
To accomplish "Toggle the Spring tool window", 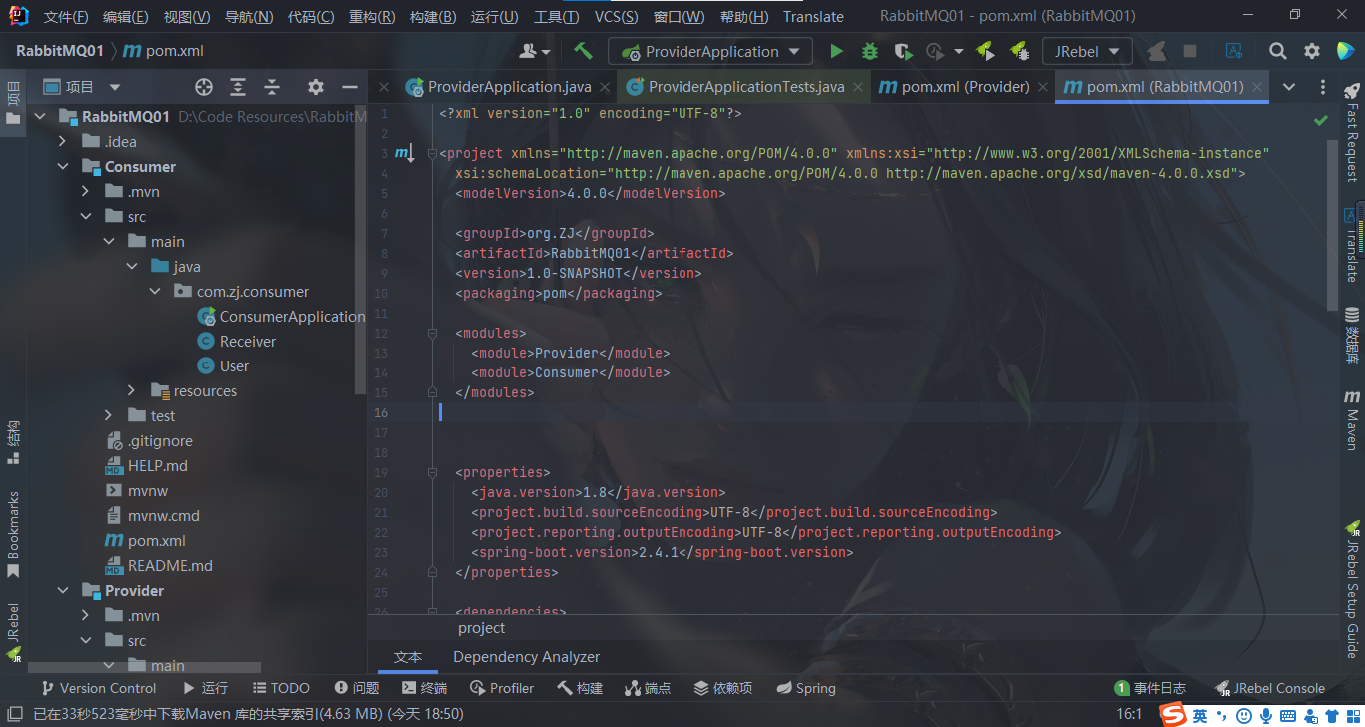I will [805, 688].
